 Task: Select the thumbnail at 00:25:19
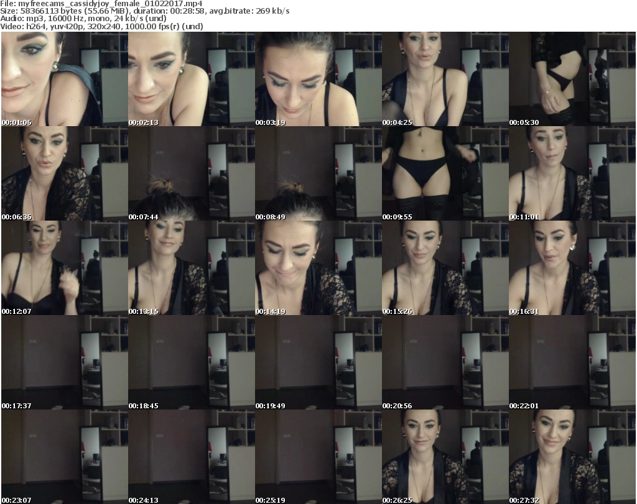click(x=318, y=457)
